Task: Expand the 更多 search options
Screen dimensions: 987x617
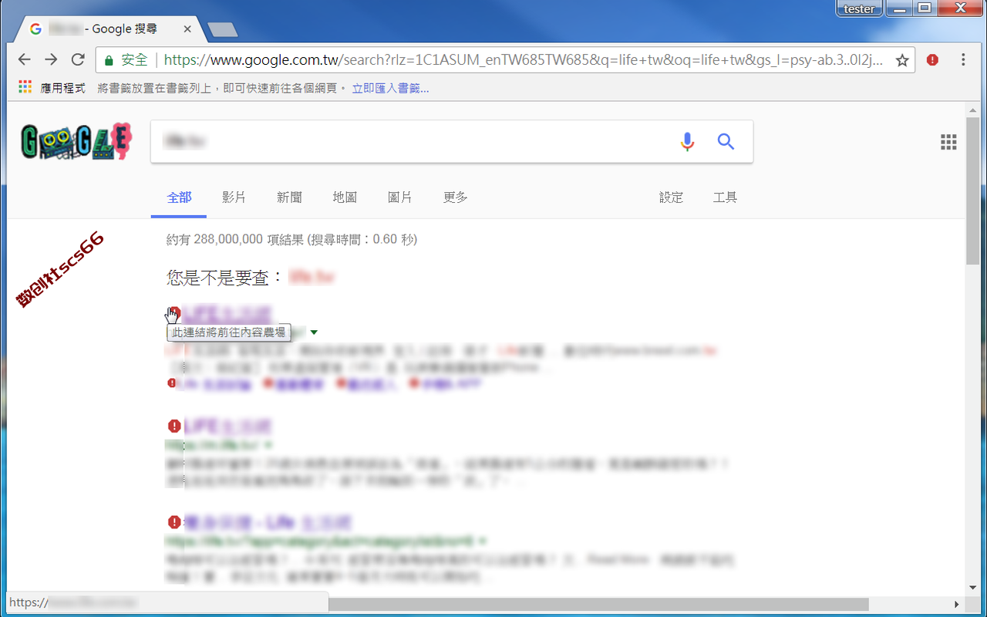Action: point(455,197)
